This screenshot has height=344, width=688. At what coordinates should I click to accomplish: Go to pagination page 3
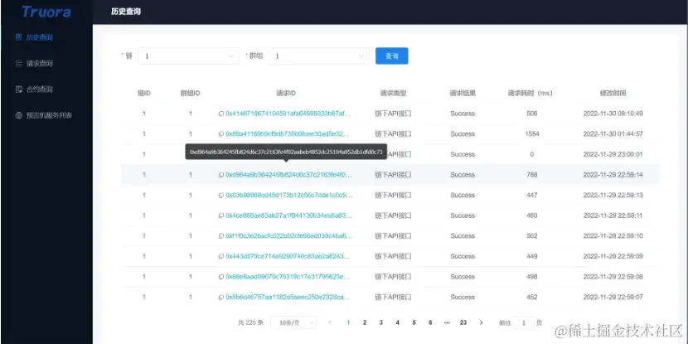click(x=380, y=322)
